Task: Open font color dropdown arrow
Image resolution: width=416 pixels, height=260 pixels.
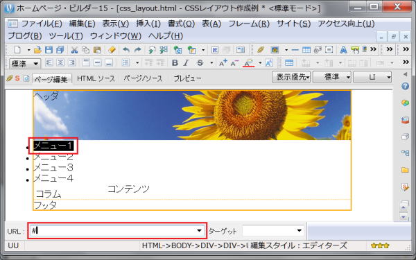Action: pos(260,63)
